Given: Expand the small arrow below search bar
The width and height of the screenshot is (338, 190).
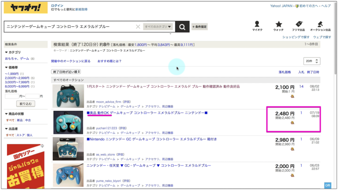Looking at the screenshot, I should (x=170, y=34).
